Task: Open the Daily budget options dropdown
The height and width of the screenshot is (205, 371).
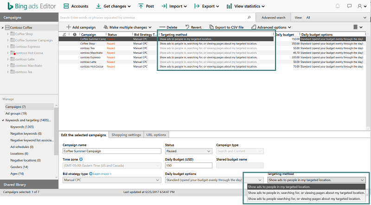Action: [x=214, y=180]
